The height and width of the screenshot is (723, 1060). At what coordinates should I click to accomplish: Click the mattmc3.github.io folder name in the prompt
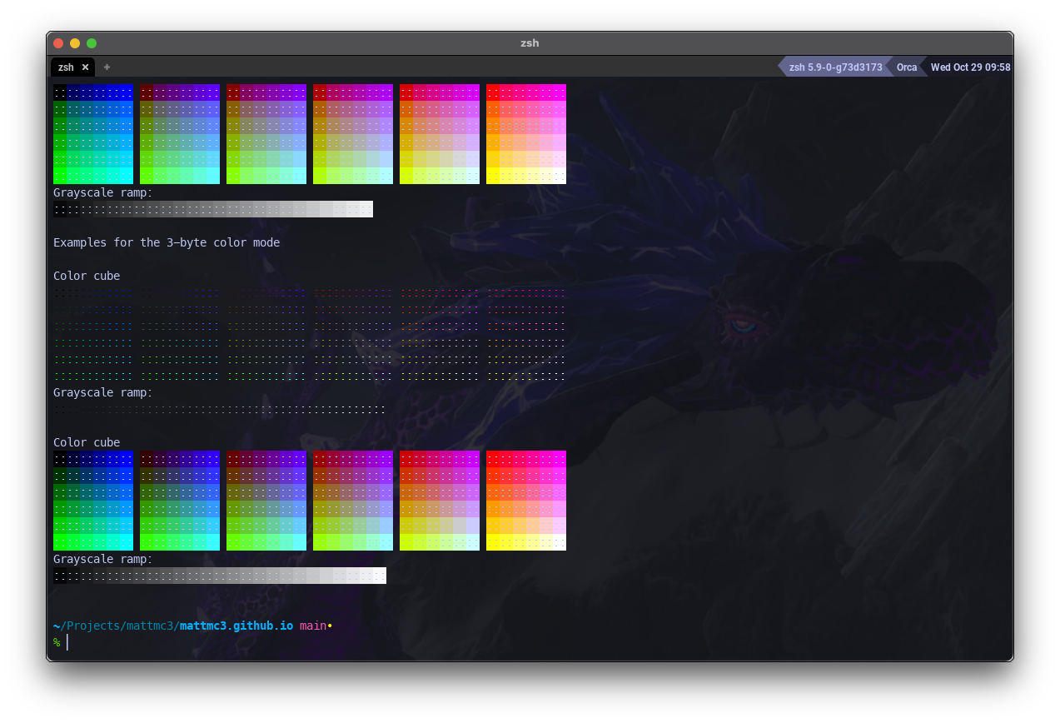pos(236,626)
